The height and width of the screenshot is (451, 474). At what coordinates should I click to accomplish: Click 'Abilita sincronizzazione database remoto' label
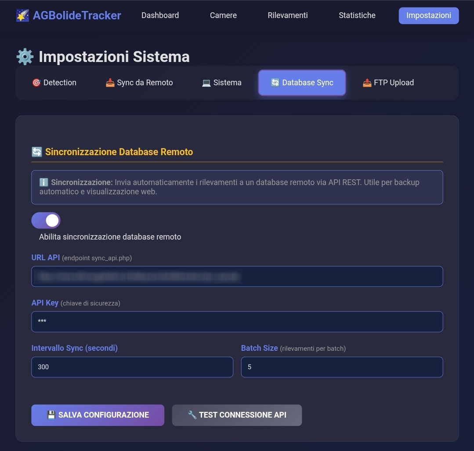tap(110, 237)
